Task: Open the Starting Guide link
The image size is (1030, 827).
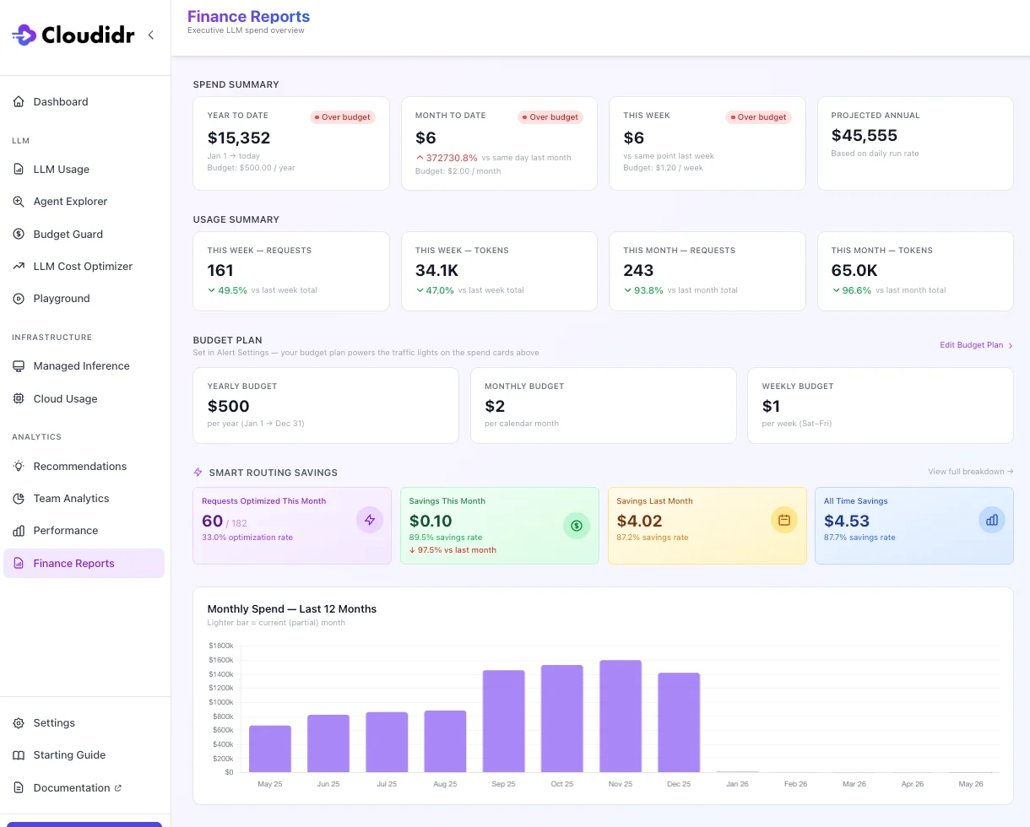Action: click(84, 755)
